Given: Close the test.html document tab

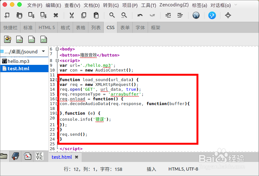Looking at the screenshot, I should 77,157.
